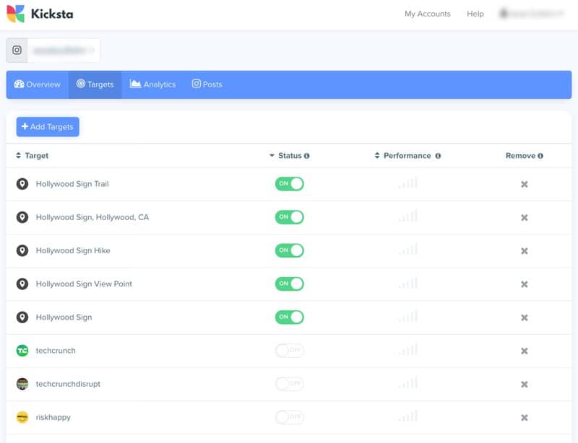Screen dimensions: 578x443
Task: Click the techcrunch target name
Action: [x=56, y=351]
